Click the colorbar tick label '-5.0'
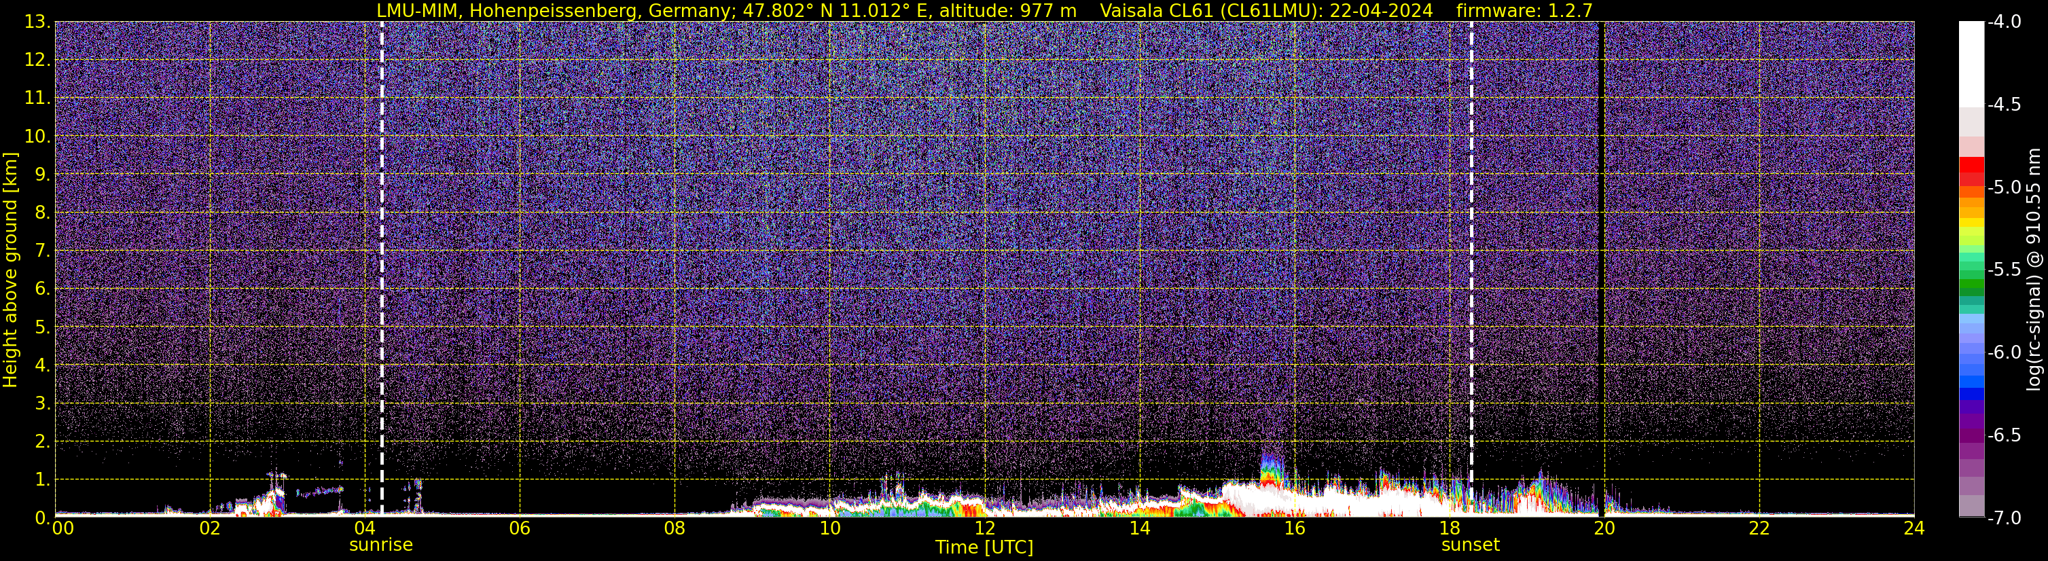Image resolution: width=2048 pixels, height=561 pixels. [2003, 187]
